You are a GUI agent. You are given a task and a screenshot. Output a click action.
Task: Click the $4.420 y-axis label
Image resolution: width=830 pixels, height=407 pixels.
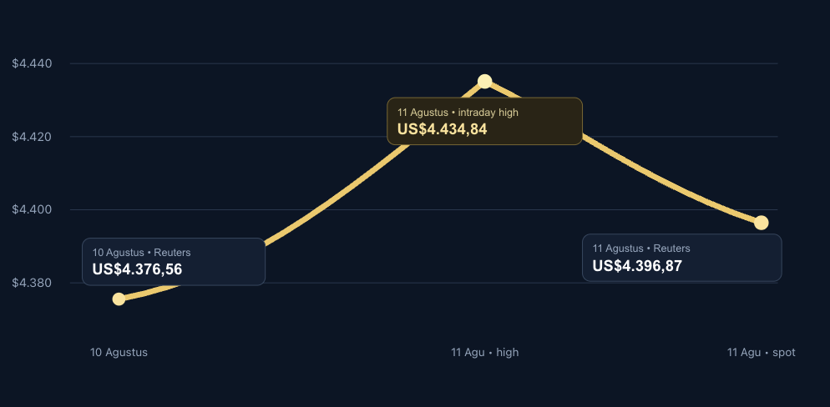pyautogui.click(x=32, y=137)
